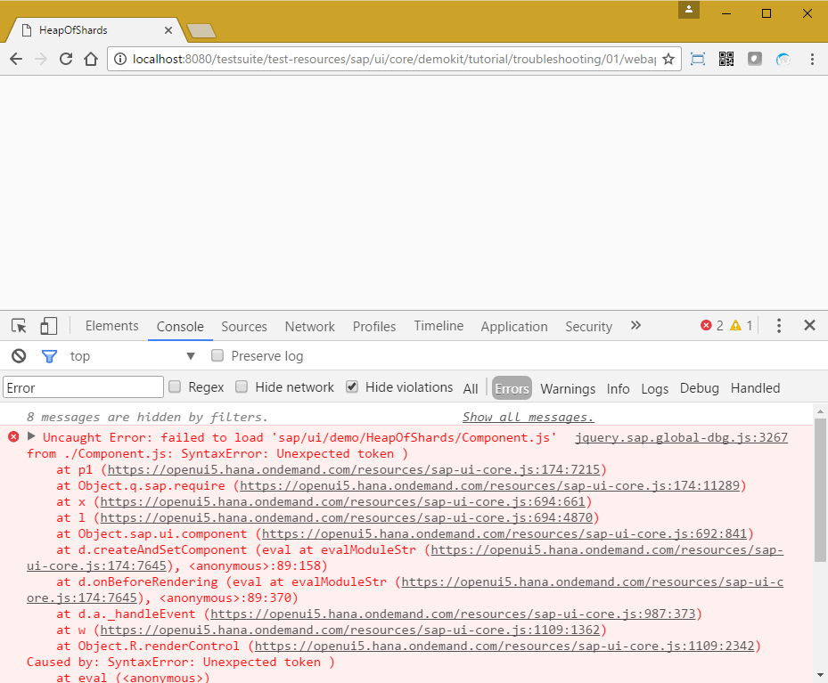Open the QR code extension

pyautogui.click(x=726, y=59)
